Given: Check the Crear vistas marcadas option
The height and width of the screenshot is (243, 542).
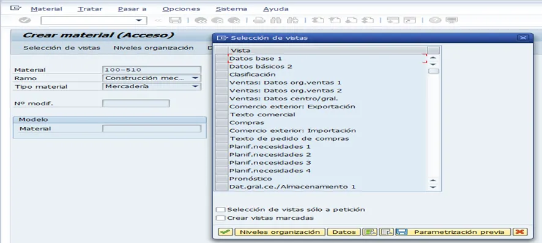Looking at the screenshot, I should [220, 218].
